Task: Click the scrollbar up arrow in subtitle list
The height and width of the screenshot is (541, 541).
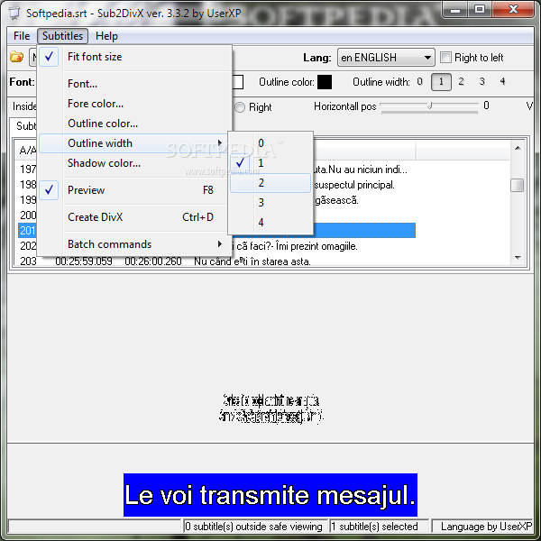Action: click(x=518, y=148)
